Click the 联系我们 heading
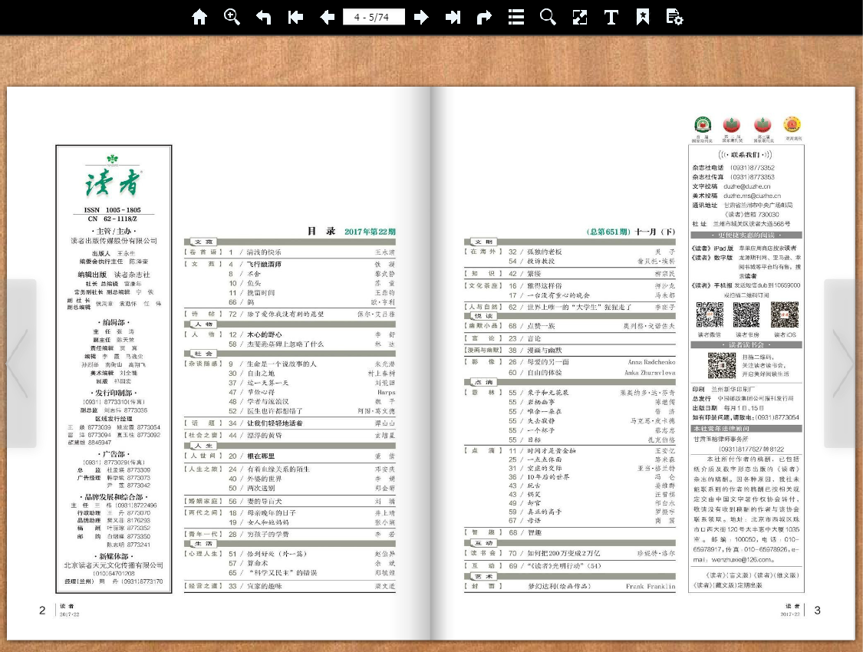This screenshot has width=863, height=652. 745,155
